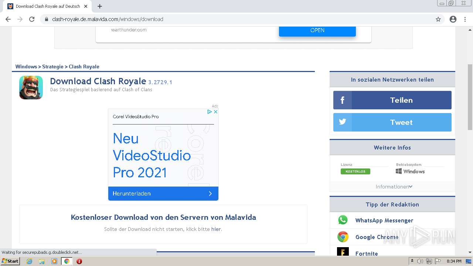The image size is (473, 266).
Task: Open the Chrome profile avatar icon
Action: click(x=453, y=19)
